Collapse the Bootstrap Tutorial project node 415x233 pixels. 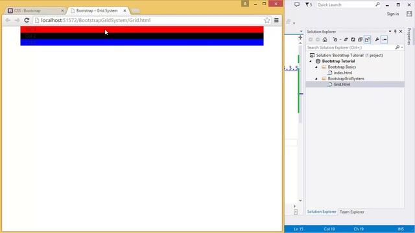pyautogui.click(x=311, y=61)
